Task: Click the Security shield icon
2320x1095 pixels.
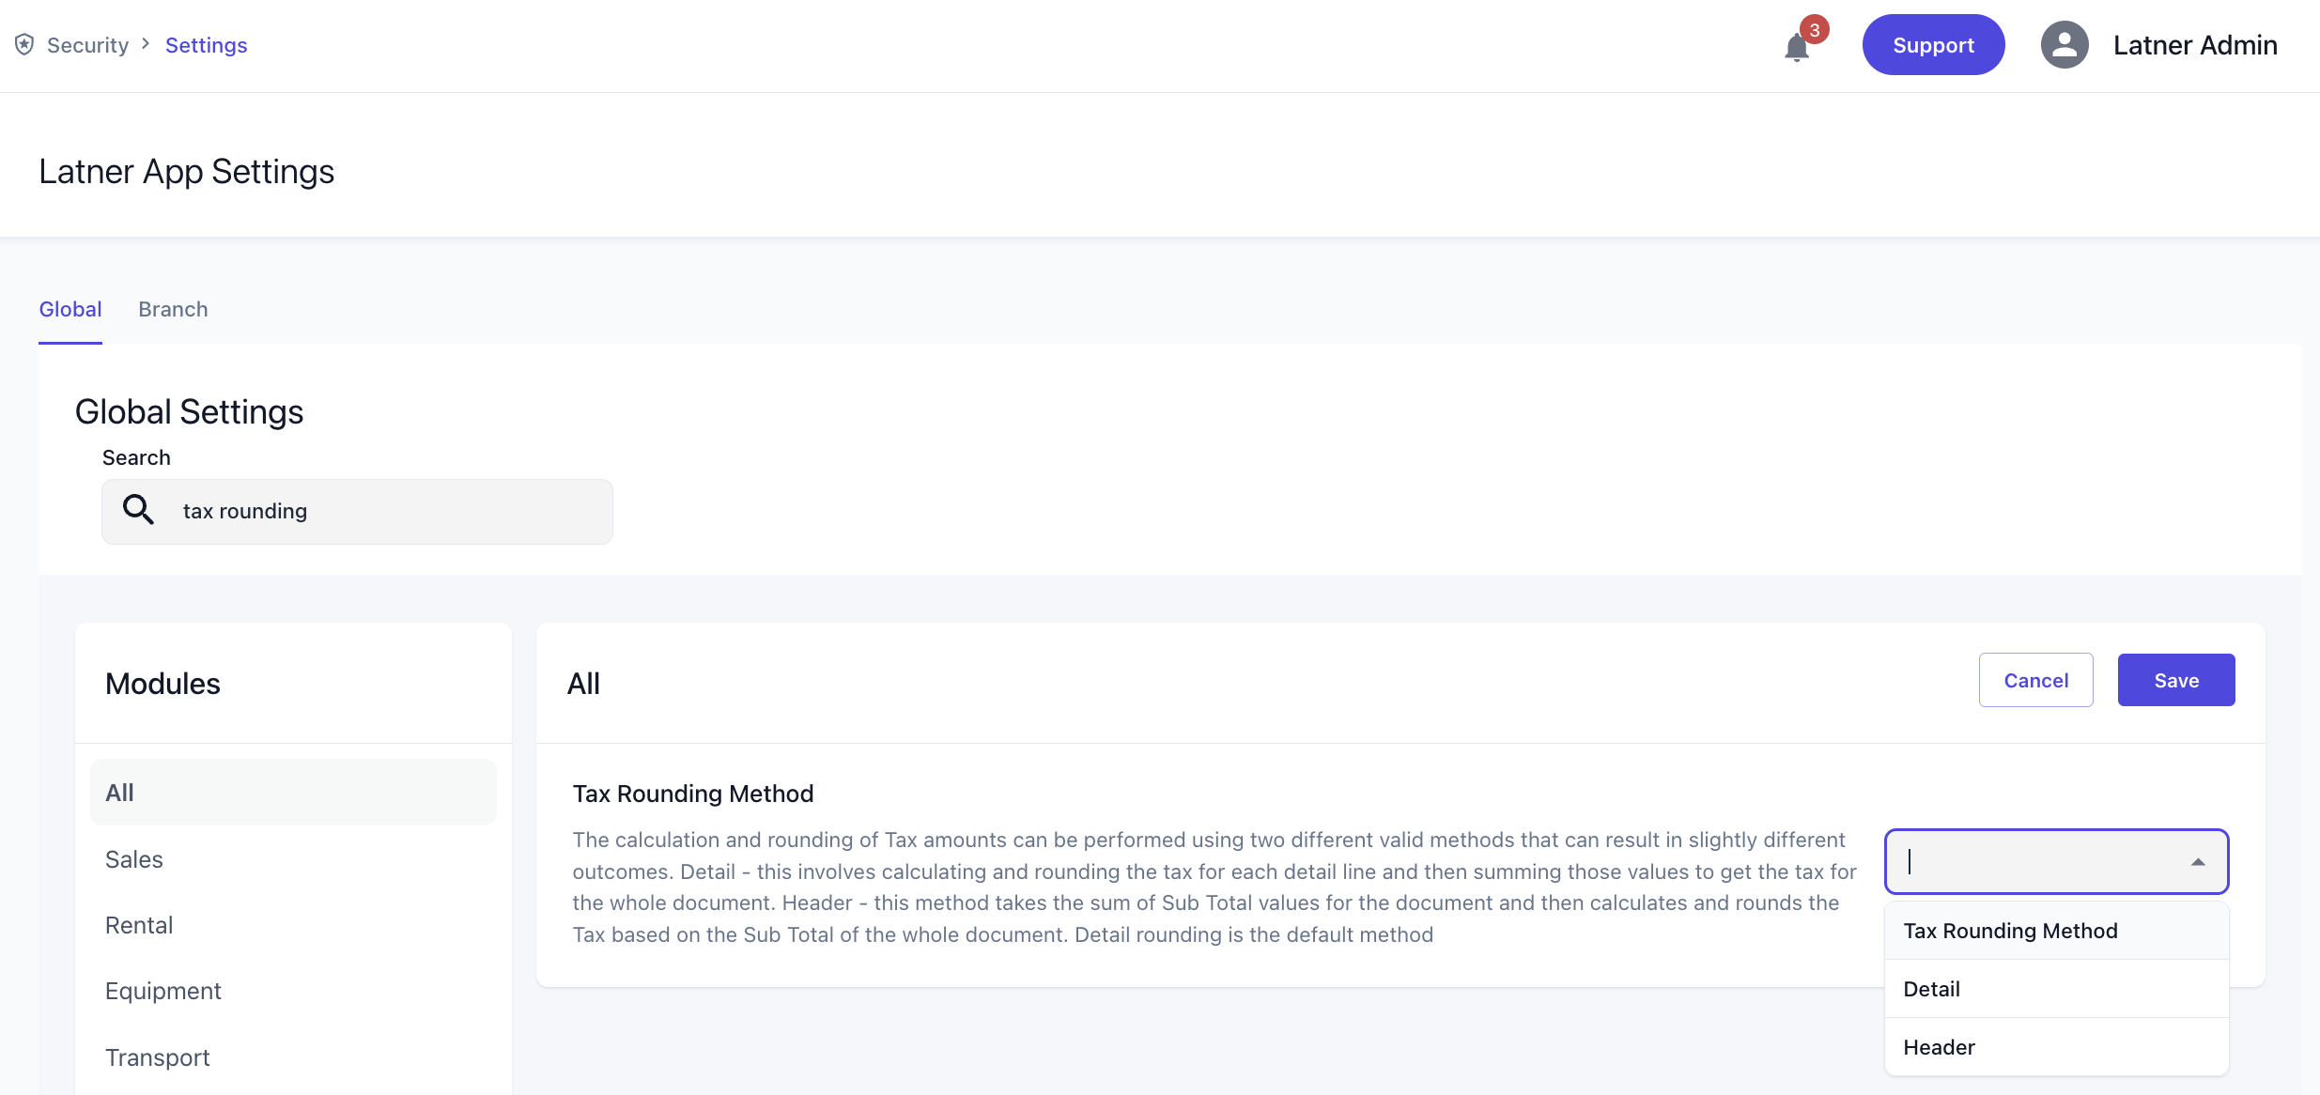Action: [x=24, y=45]
